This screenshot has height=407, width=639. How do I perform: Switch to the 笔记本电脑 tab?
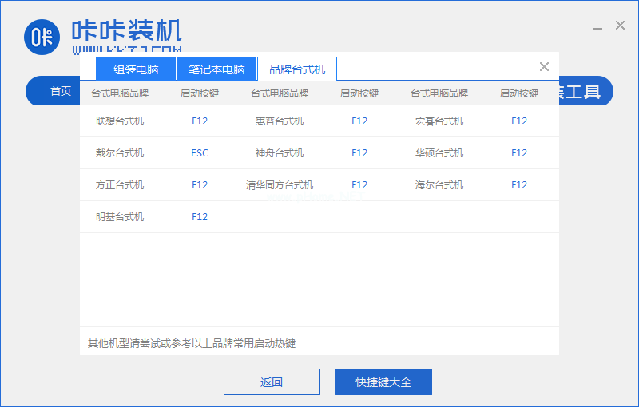pyautogui.click(x=216, y=69)
